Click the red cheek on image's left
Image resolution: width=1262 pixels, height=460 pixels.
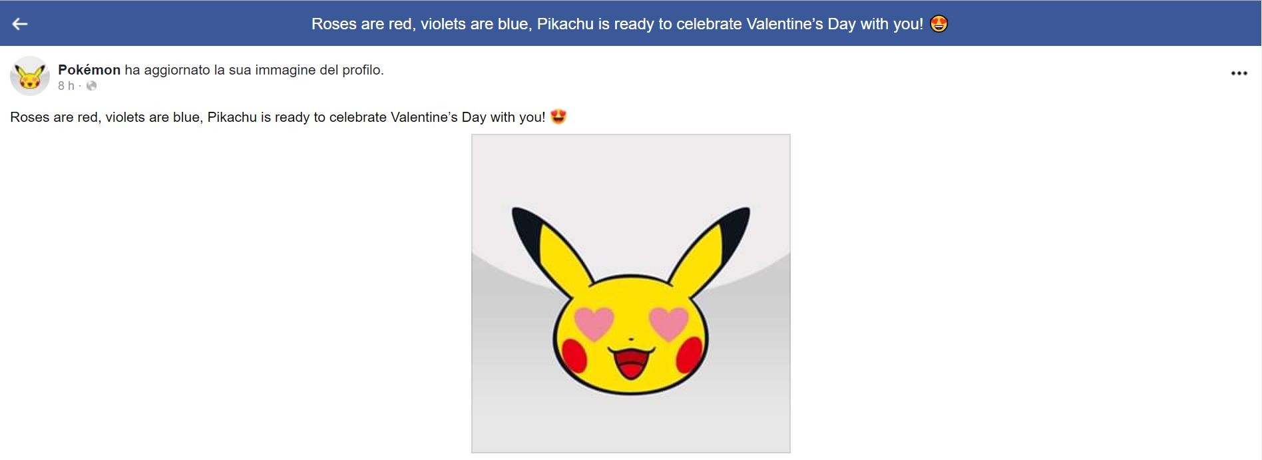574,356
